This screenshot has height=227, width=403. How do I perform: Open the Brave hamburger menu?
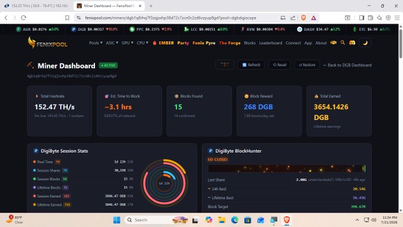point(397,18)
